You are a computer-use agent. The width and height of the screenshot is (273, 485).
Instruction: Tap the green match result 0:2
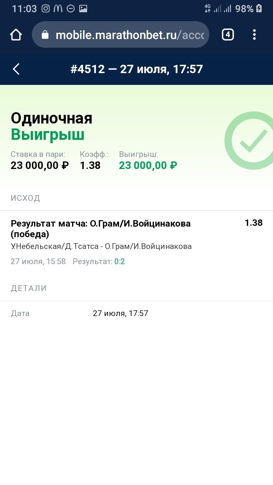pyautogui.click(x=119, y=261)
